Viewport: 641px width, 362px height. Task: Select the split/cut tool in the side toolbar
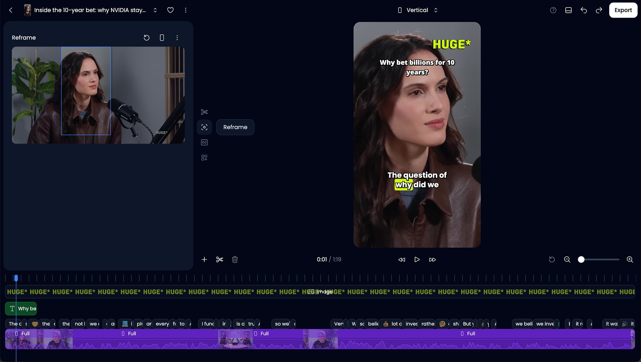pos(204,112)
